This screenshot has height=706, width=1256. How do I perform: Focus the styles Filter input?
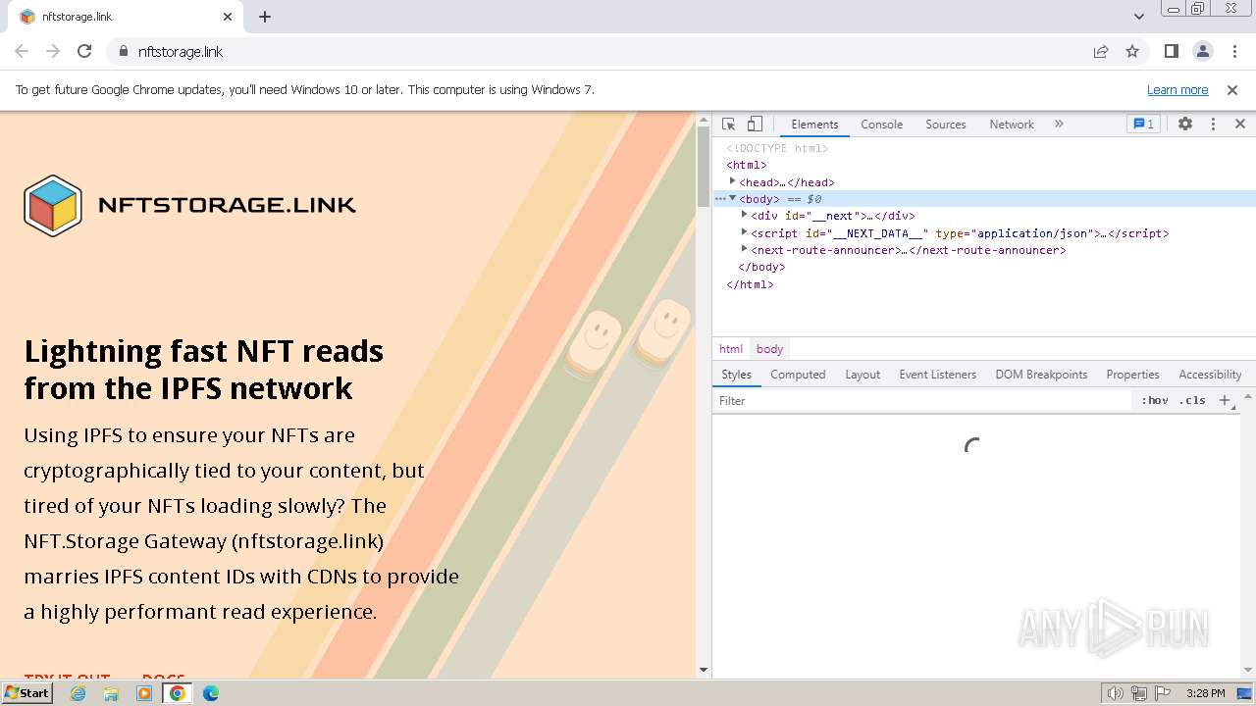tap(922, 400)
